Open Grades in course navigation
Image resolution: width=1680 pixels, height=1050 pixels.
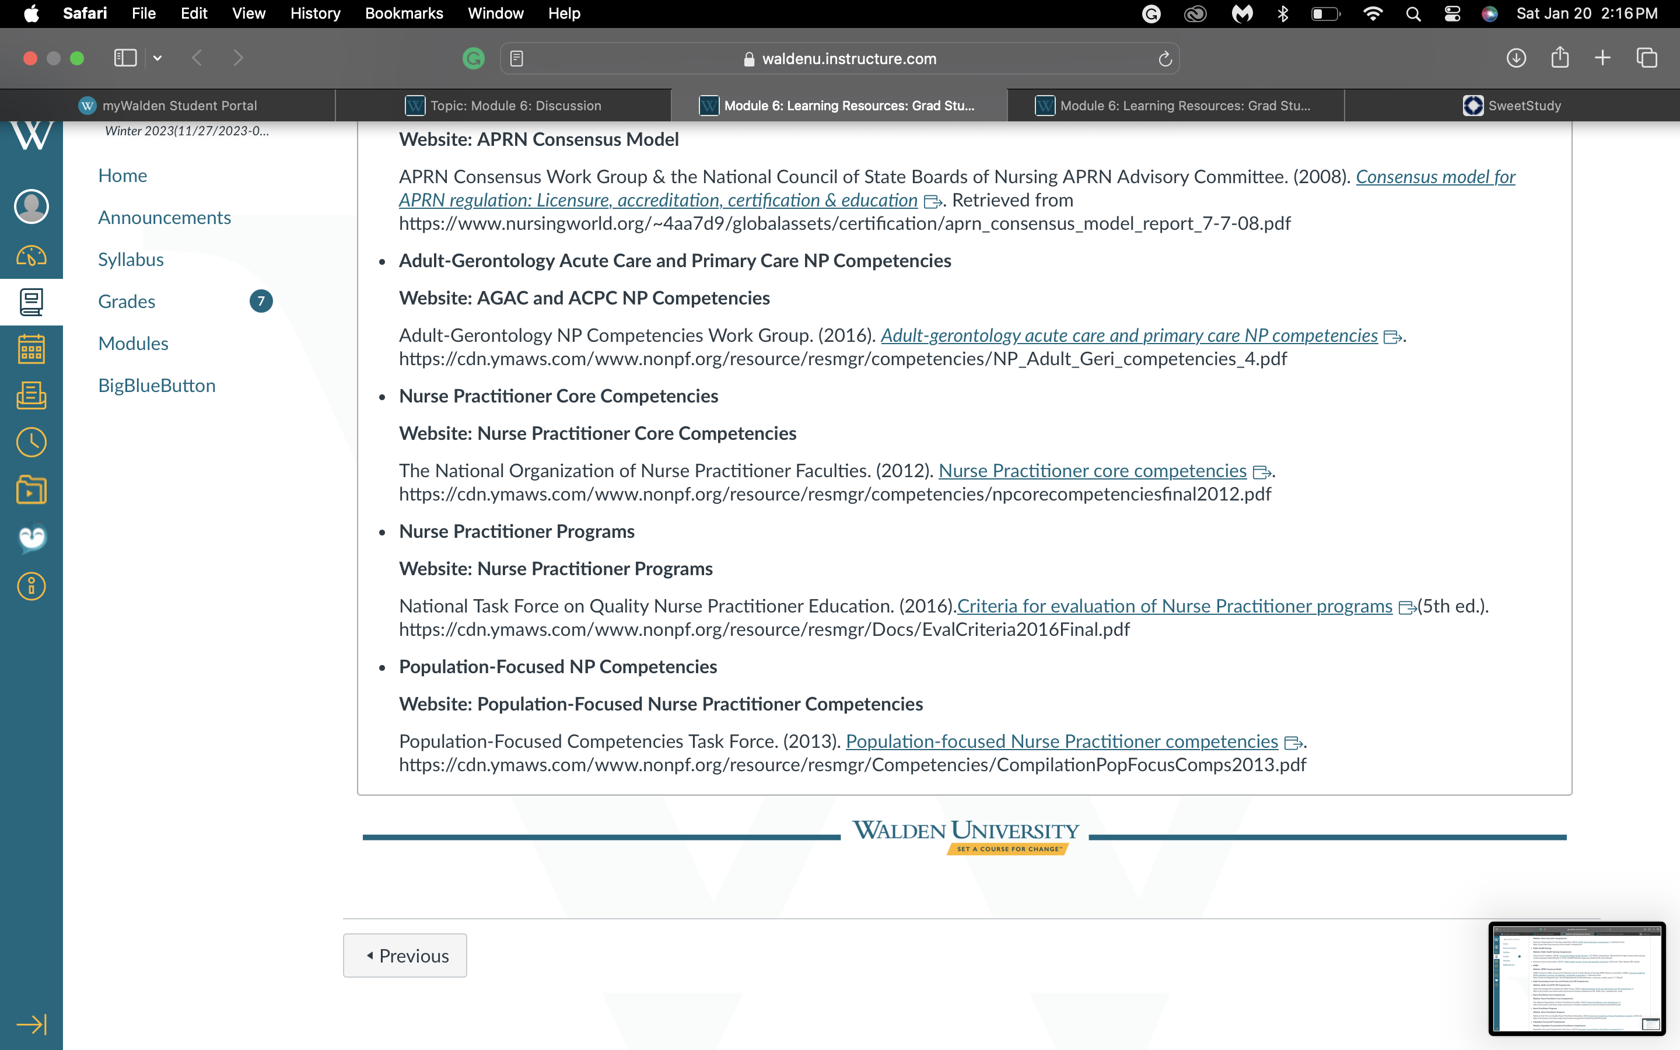[x=127, y=302]
